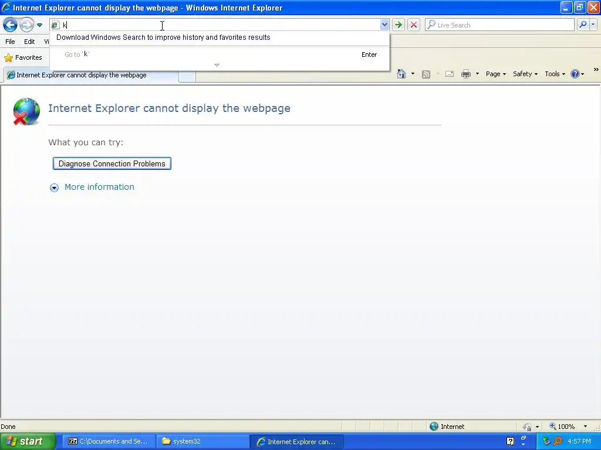Click the 4:57 PM system clock
601x450 pixels.
click(x=579, y=441)
